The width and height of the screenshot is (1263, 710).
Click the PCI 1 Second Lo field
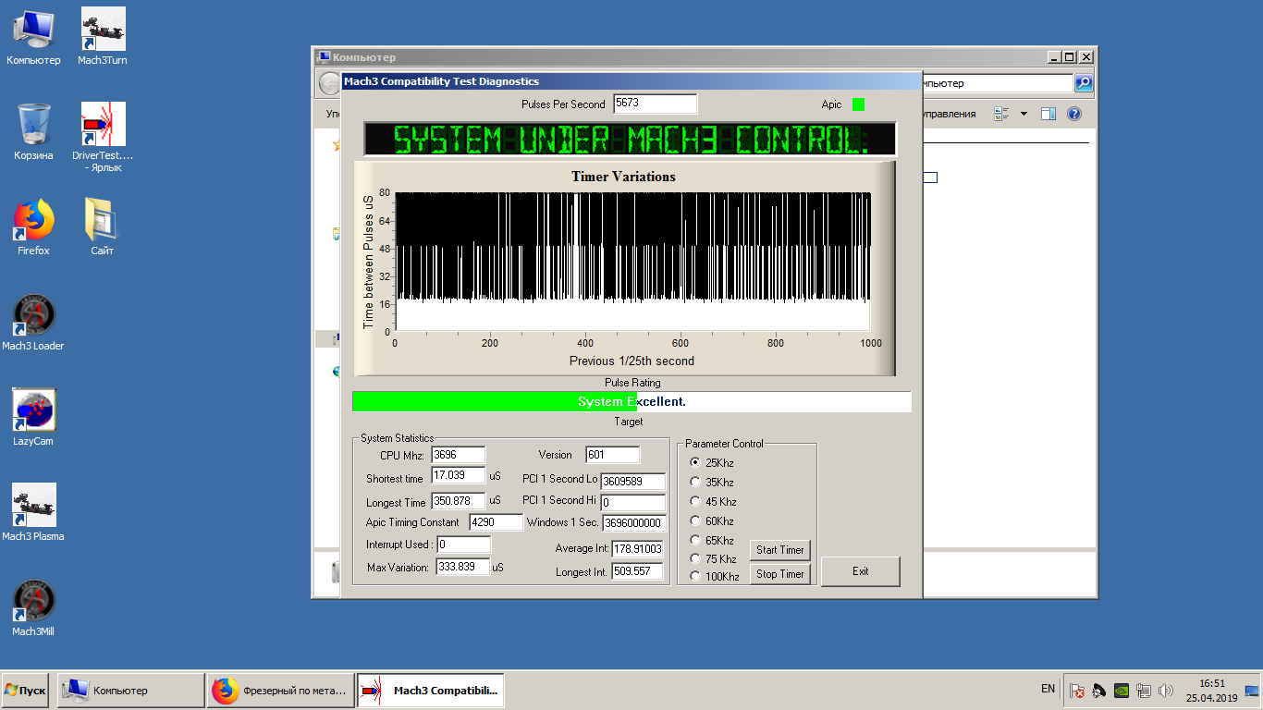633,482
